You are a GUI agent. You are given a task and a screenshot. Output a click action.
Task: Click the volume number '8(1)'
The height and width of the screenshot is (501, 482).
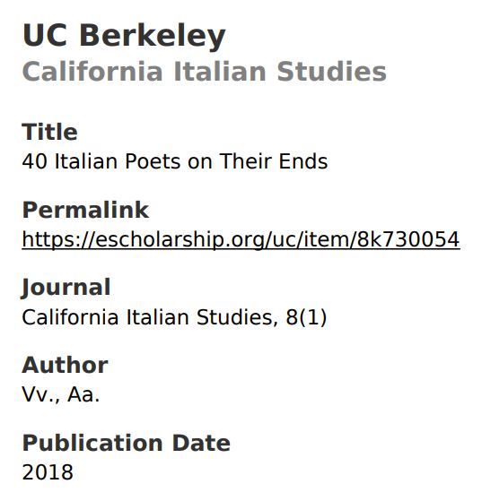pyautogui.click(x=306, y=317)
